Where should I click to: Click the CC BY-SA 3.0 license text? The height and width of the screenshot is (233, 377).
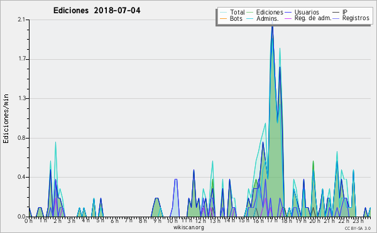[x=358, y=228]
